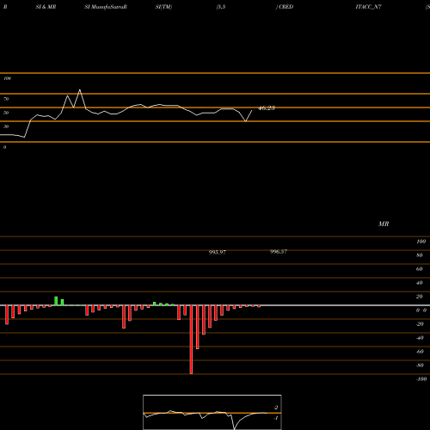Click the 'ITACC_N7' header text
Viewport: 430px width, 430px height.
[x=368, y=7]
